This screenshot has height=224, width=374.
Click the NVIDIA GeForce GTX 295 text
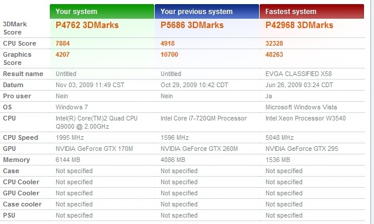click(x=302, y=149)
